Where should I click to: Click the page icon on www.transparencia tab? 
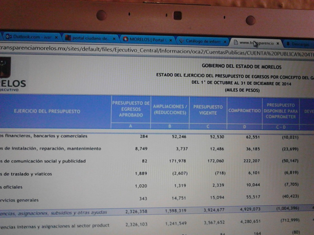click(235, 42)
